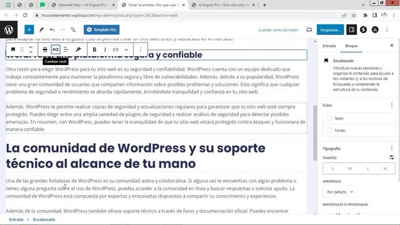Select font size S
The image size is (400, 225).
pyautogui.click(x=332, y=169)
